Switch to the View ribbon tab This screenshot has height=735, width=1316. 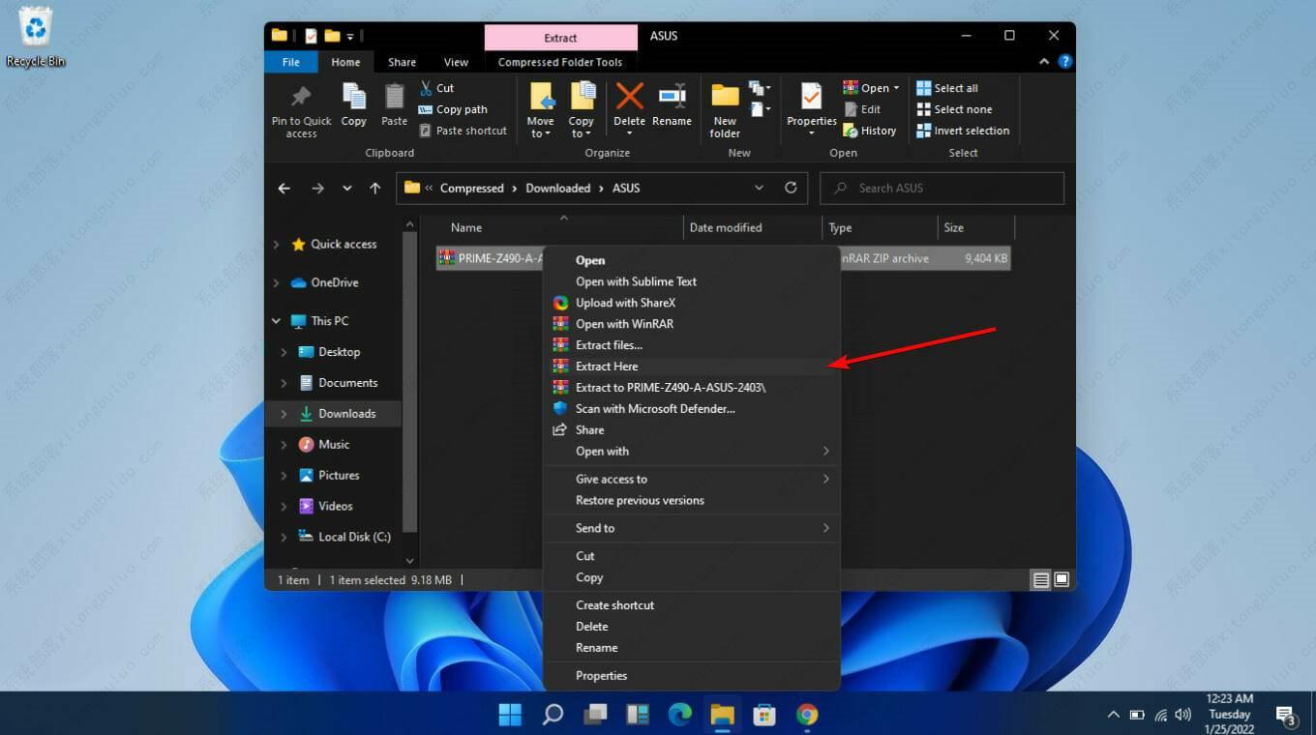456,62
